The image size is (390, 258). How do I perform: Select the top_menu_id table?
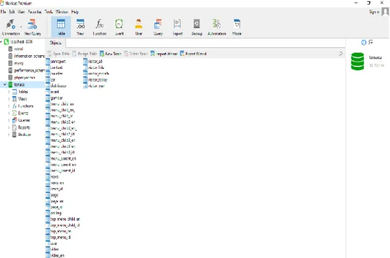[58, 238]
